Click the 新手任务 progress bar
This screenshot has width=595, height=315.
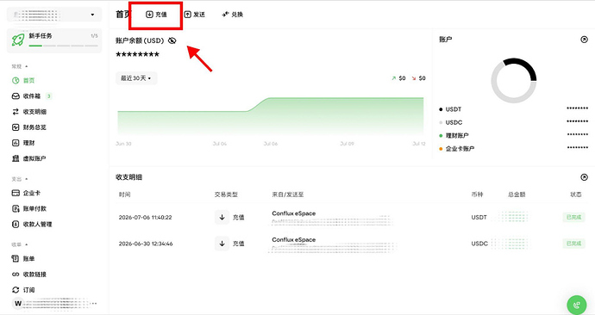click(63, 46)
